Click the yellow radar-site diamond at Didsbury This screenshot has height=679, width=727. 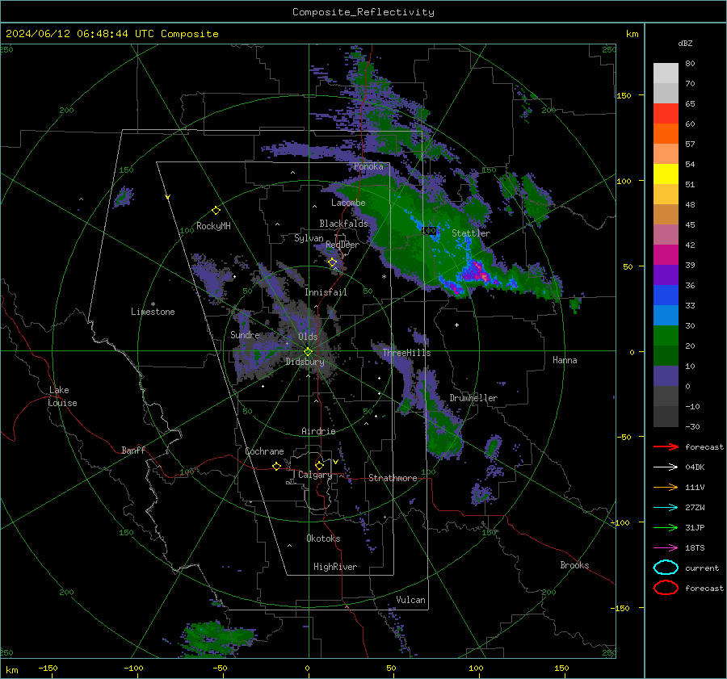pyautogui.click(x=308, y=352)
